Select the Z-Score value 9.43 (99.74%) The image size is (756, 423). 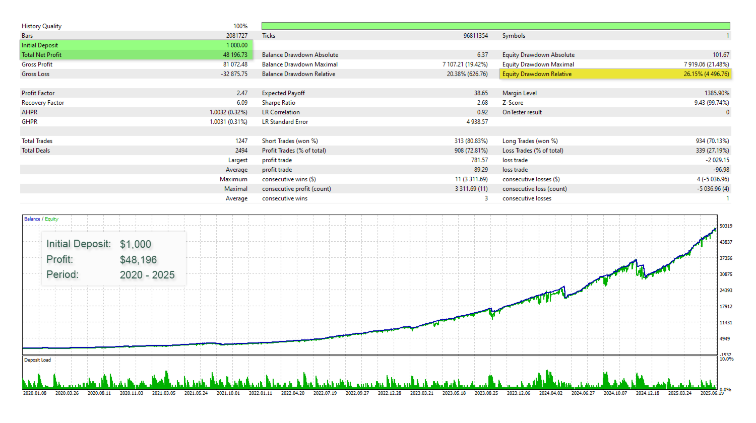click(712, 103)
